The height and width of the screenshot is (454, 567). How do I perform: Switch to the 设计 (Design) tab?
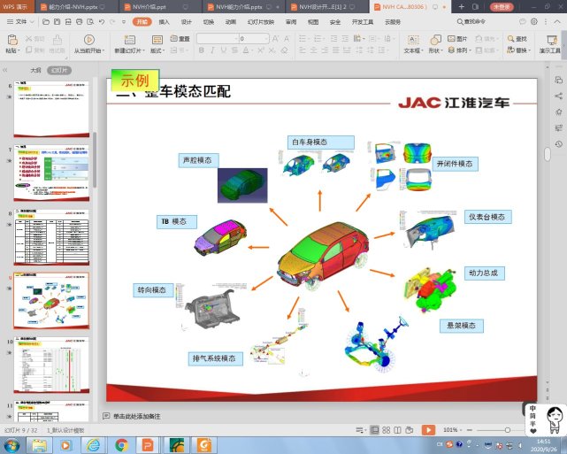tap(187, 22)
